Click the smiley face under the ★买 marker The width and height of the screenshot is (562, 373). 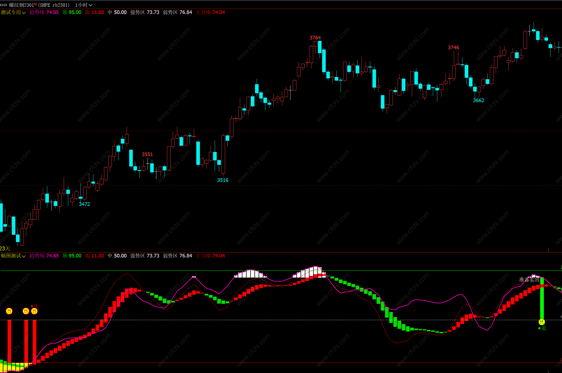[34, 311]
